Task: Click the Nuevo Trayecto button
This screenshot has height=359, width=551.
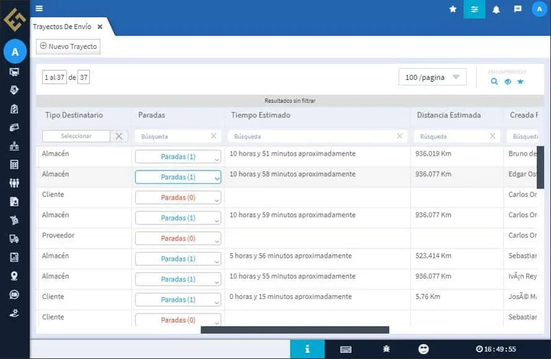Action: pyautogui.click(x=68, y=46)
